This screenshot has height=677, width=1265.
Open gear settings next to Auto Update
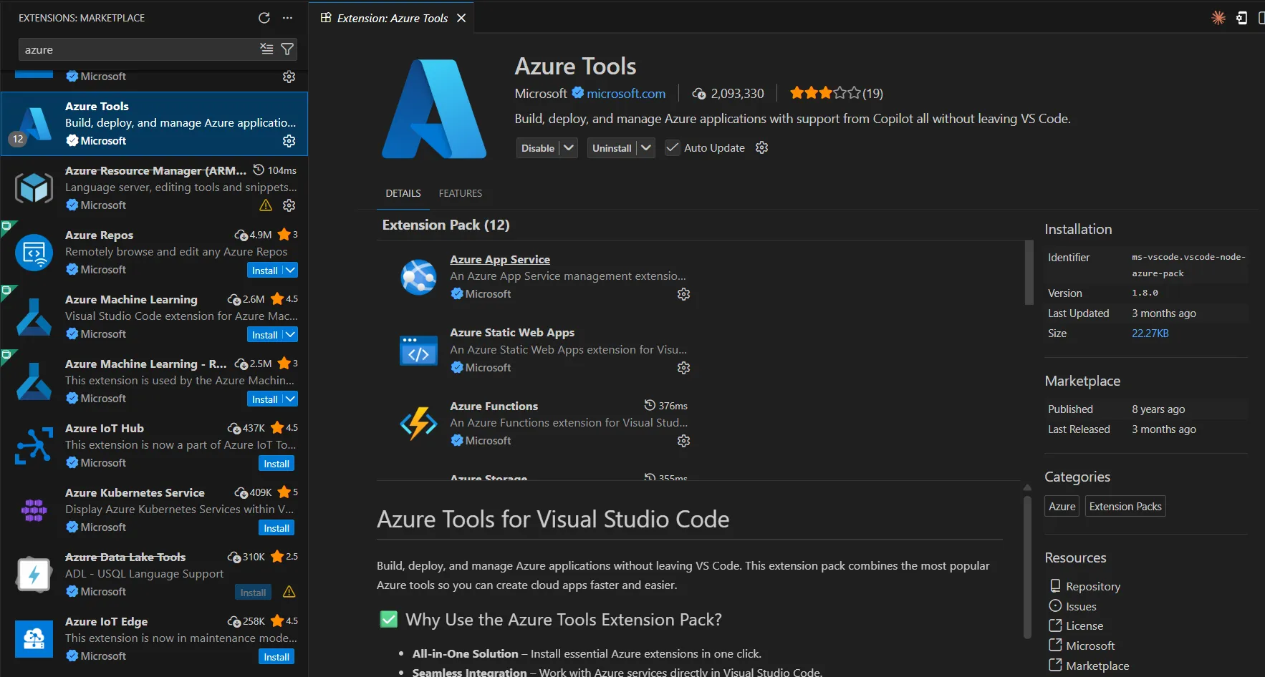(x=761, y=147)
